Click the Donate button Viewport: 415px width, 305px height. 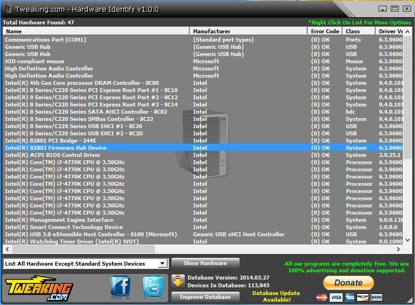[x=348, y=283]
